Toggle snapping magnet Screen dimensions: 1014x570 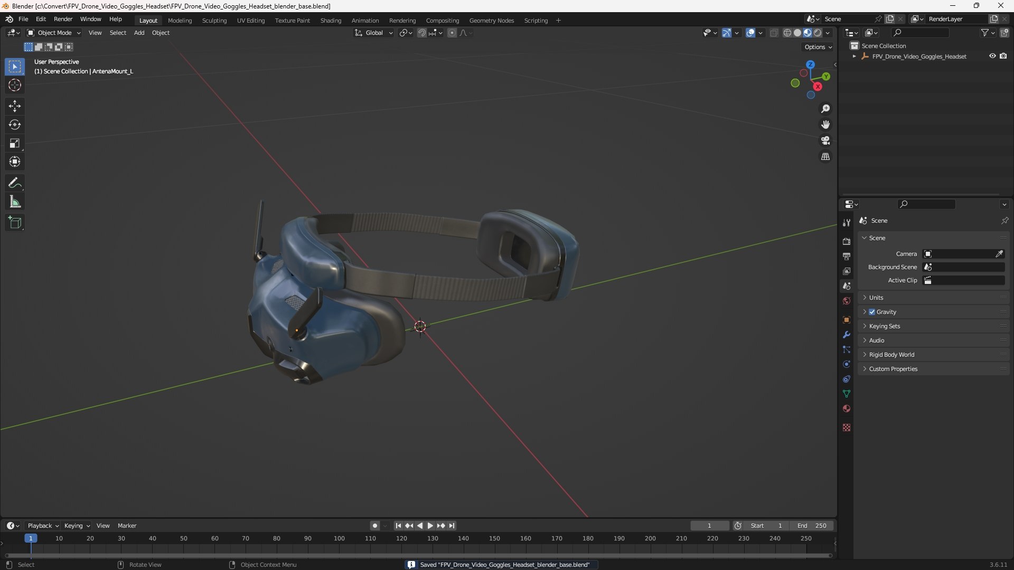click(422, 33)
